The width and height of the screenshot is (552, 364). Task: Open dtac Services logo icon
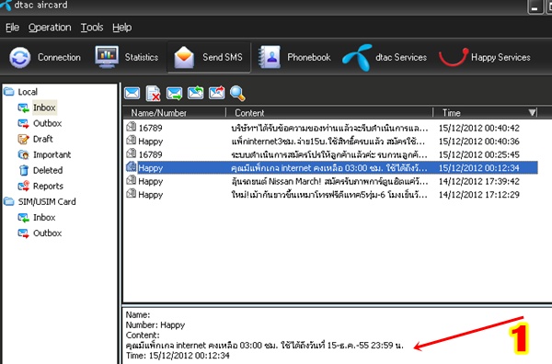357,57
